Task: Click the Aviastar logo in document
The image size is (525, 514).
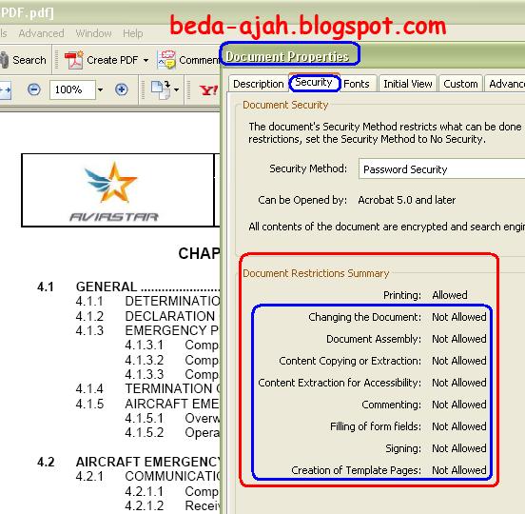Action: pyautogui.click(x=113, y=192)
